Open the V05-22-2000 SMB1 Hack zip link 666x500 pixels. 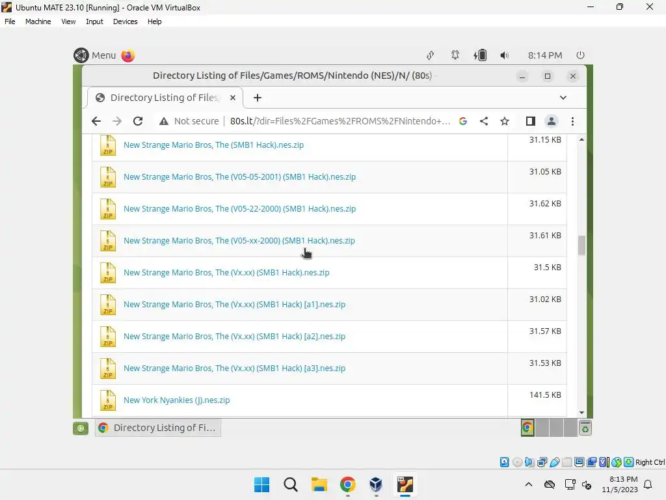[x=239, y=209]
